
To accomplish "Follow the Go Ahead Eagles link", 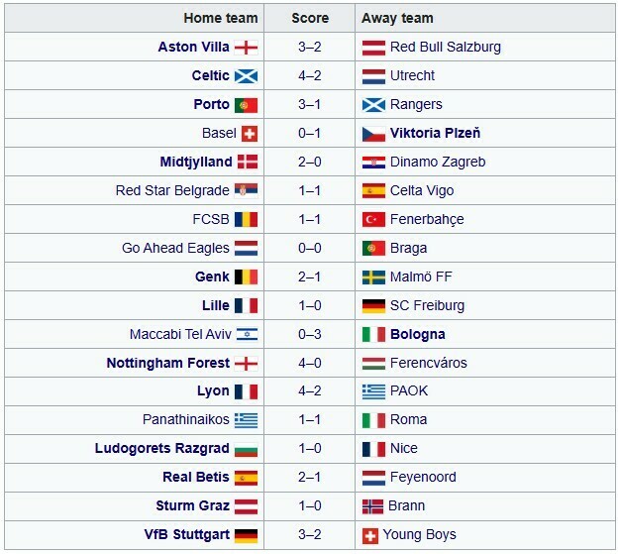I will [x=175, y=249].
